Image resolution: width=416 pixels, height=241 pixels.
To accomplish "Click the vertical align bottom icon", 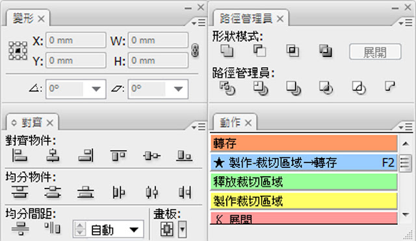I will 185,155.
